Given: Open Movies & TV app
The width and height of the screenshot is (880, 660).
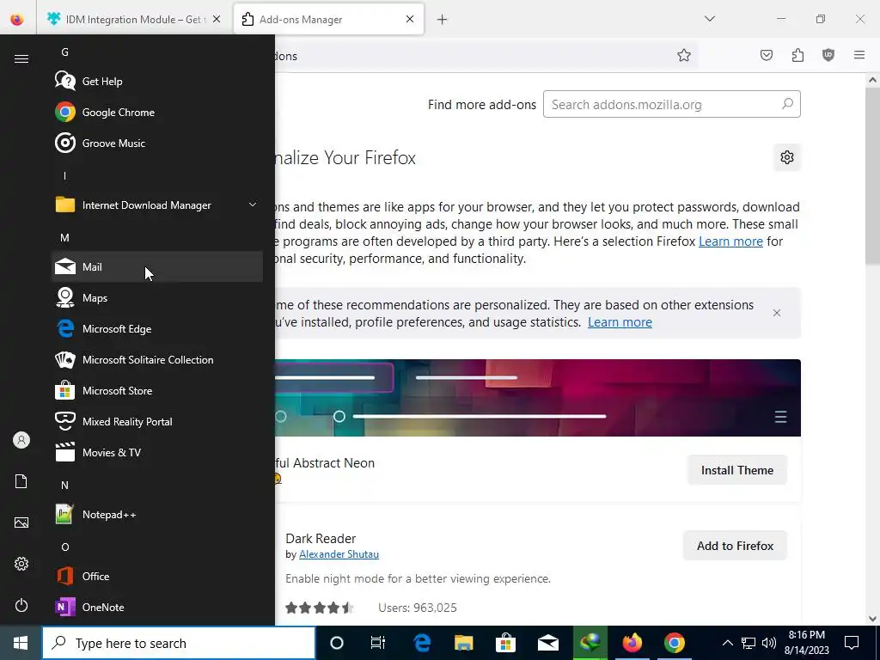Looking at the screenshot, I should point(157,452).
